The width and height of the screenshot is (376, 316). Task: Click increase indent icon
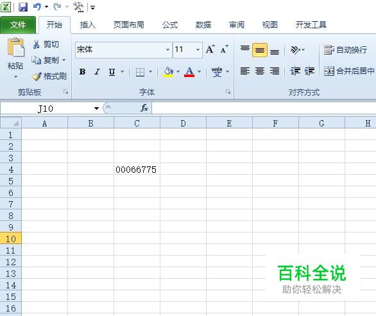tap(309, 71)
